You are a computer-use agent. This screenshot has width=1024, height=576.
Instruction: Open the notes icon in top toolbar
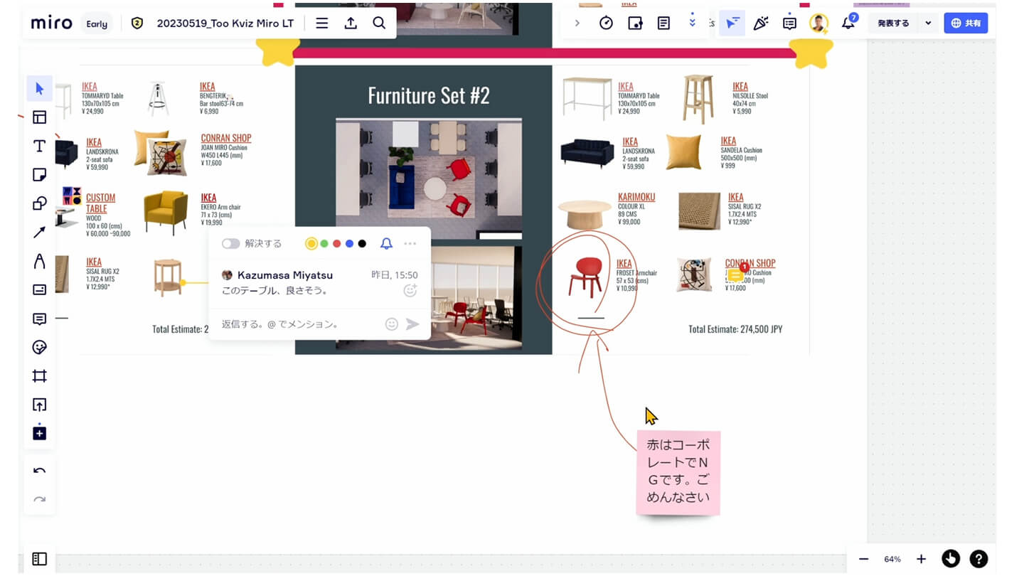click(x=663, y=23)
